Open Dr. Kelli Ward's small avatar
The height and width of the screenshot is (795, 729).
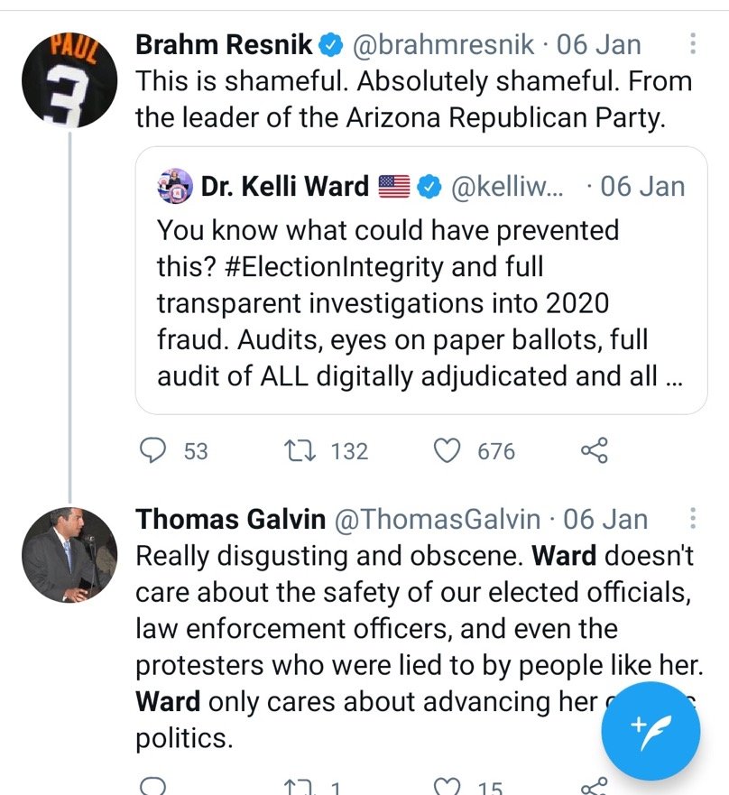coord(172,187)
